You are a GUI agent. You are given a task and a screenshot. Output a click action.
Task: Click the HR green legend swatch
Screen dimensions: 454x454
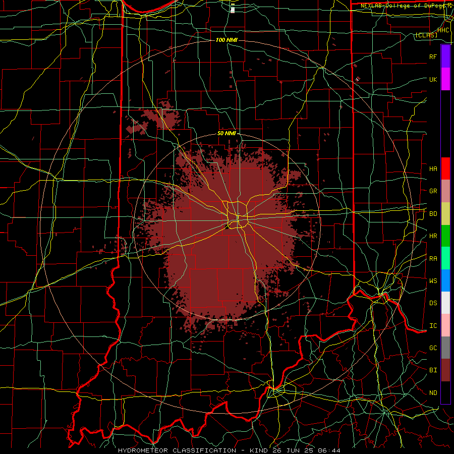click(x=445, y=236)
